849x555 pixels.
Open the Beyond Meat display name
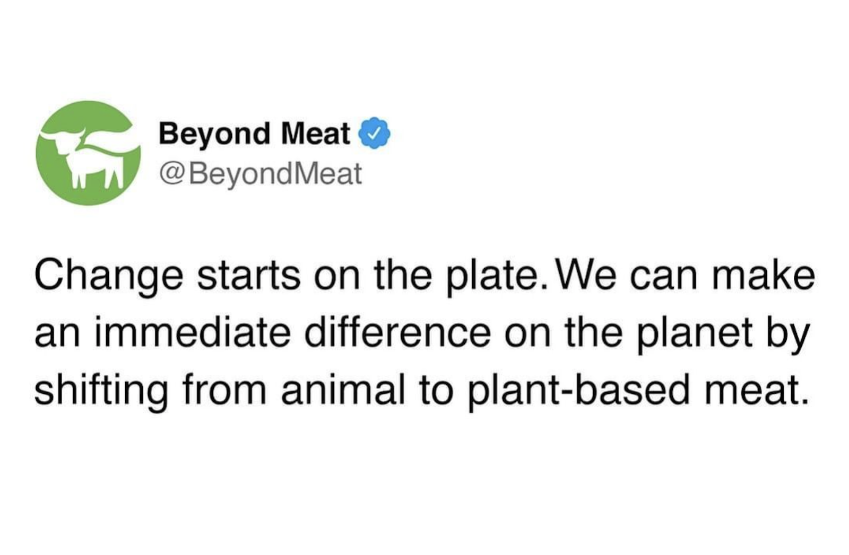(x=254, y=133)
